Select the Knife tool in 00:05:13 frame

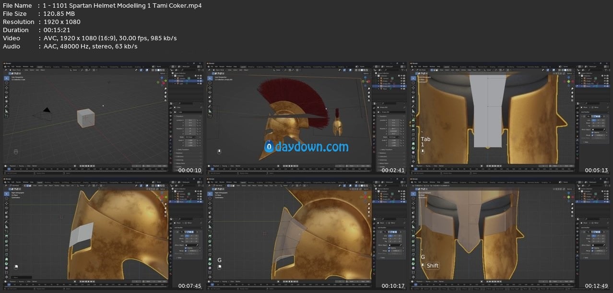tap(413, 139)
